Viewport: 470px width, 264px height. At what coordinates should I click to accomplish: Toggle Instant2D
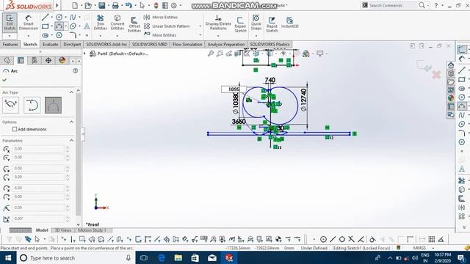289,23
